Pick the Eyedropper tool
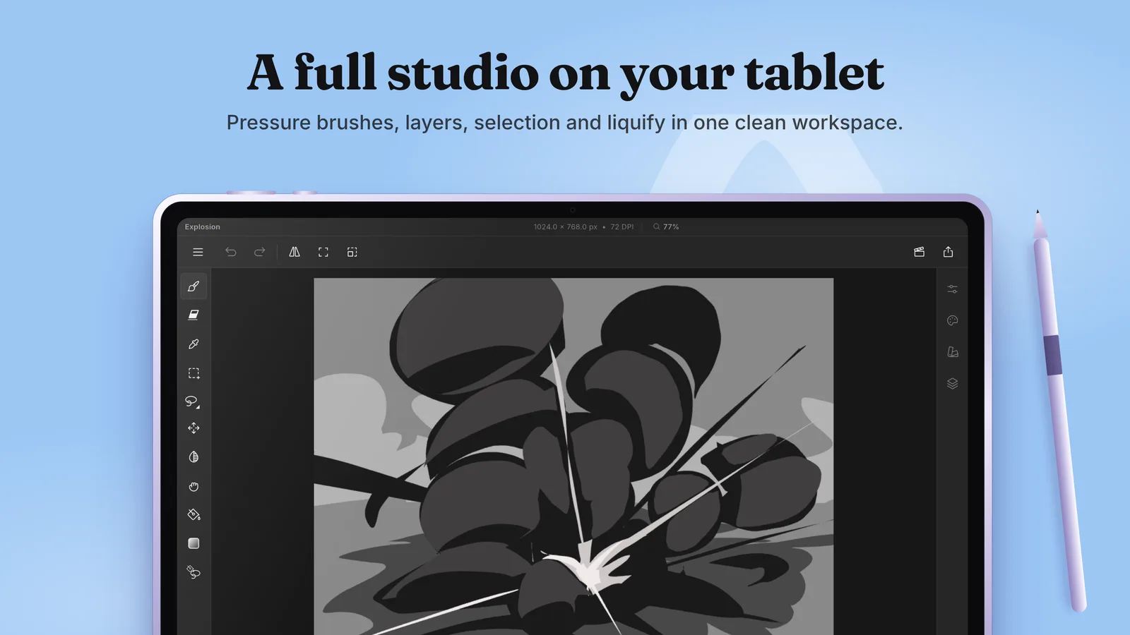 194,344
